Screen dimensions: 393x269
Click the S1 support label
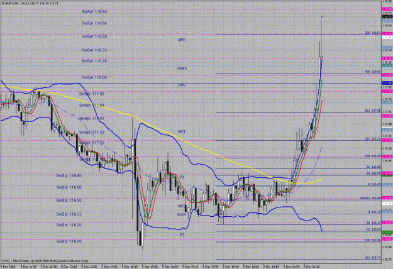pyautogui.click(x=182, y=177)
